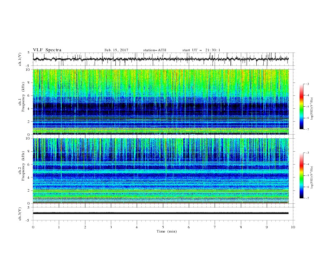
Task: Click the ch.2 color bar "log(PSD)(V²/Hz)" label
Action: [x=312, y=177]
